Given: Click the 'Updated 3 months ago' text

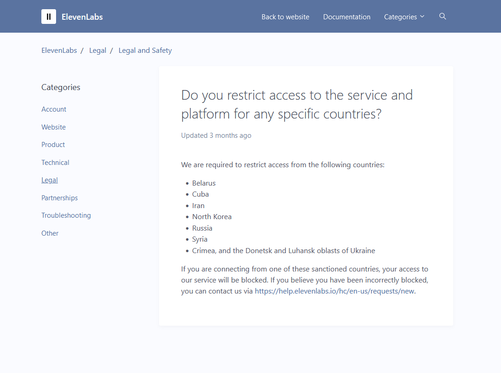Looking at the screenshot, I should pyautogui.click(x=216, y=136).
